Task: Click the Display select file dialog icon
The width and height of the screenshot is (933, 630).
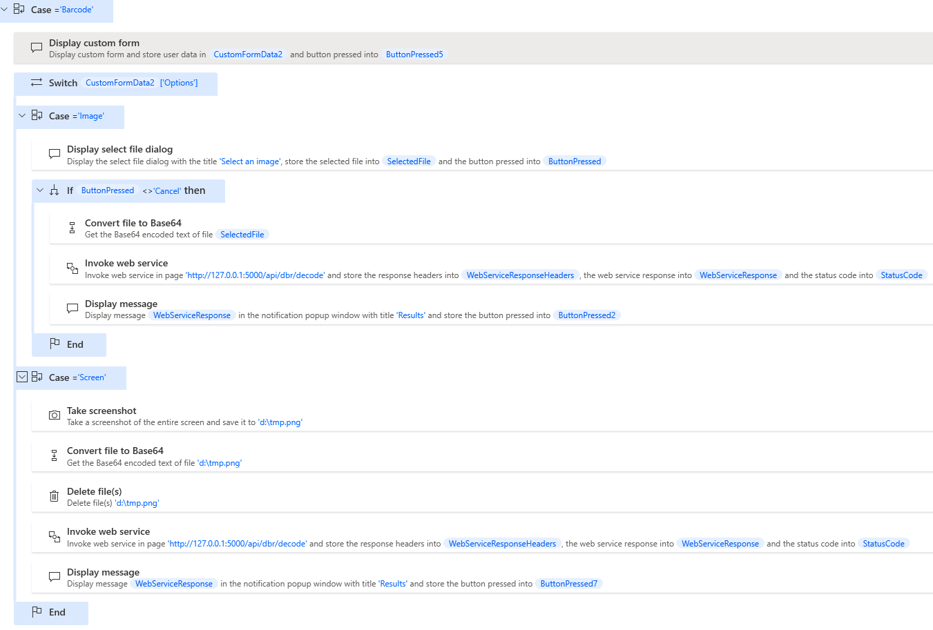Action: point(55,154)
